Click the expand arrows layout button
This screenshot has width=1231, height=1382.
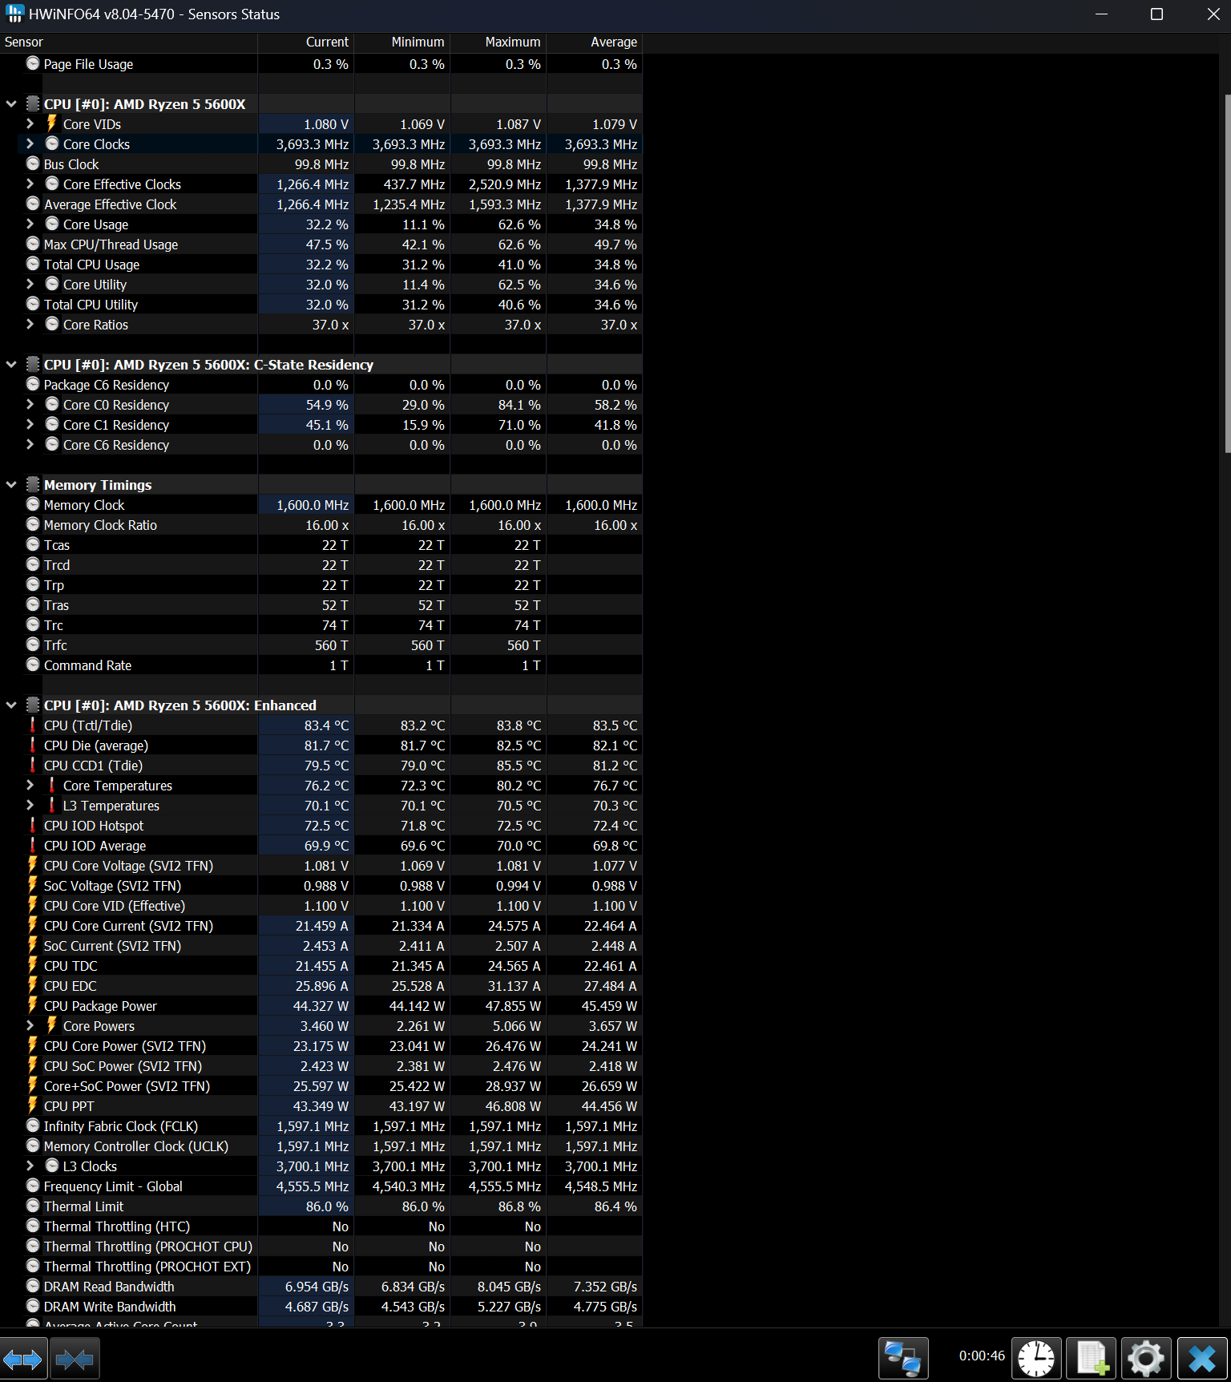(22, 1359)
